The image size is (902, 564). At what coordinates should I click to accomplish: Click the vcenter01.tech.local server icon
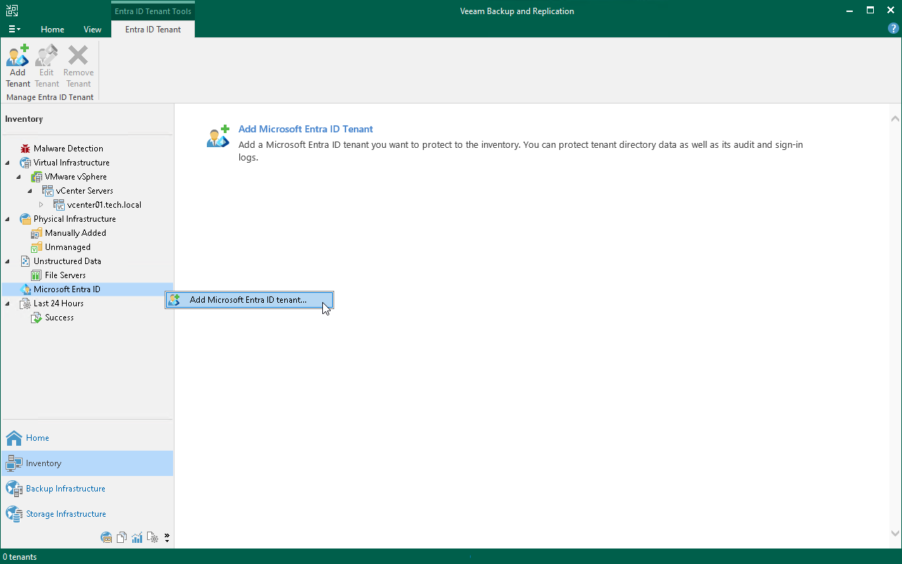[59, 205]
